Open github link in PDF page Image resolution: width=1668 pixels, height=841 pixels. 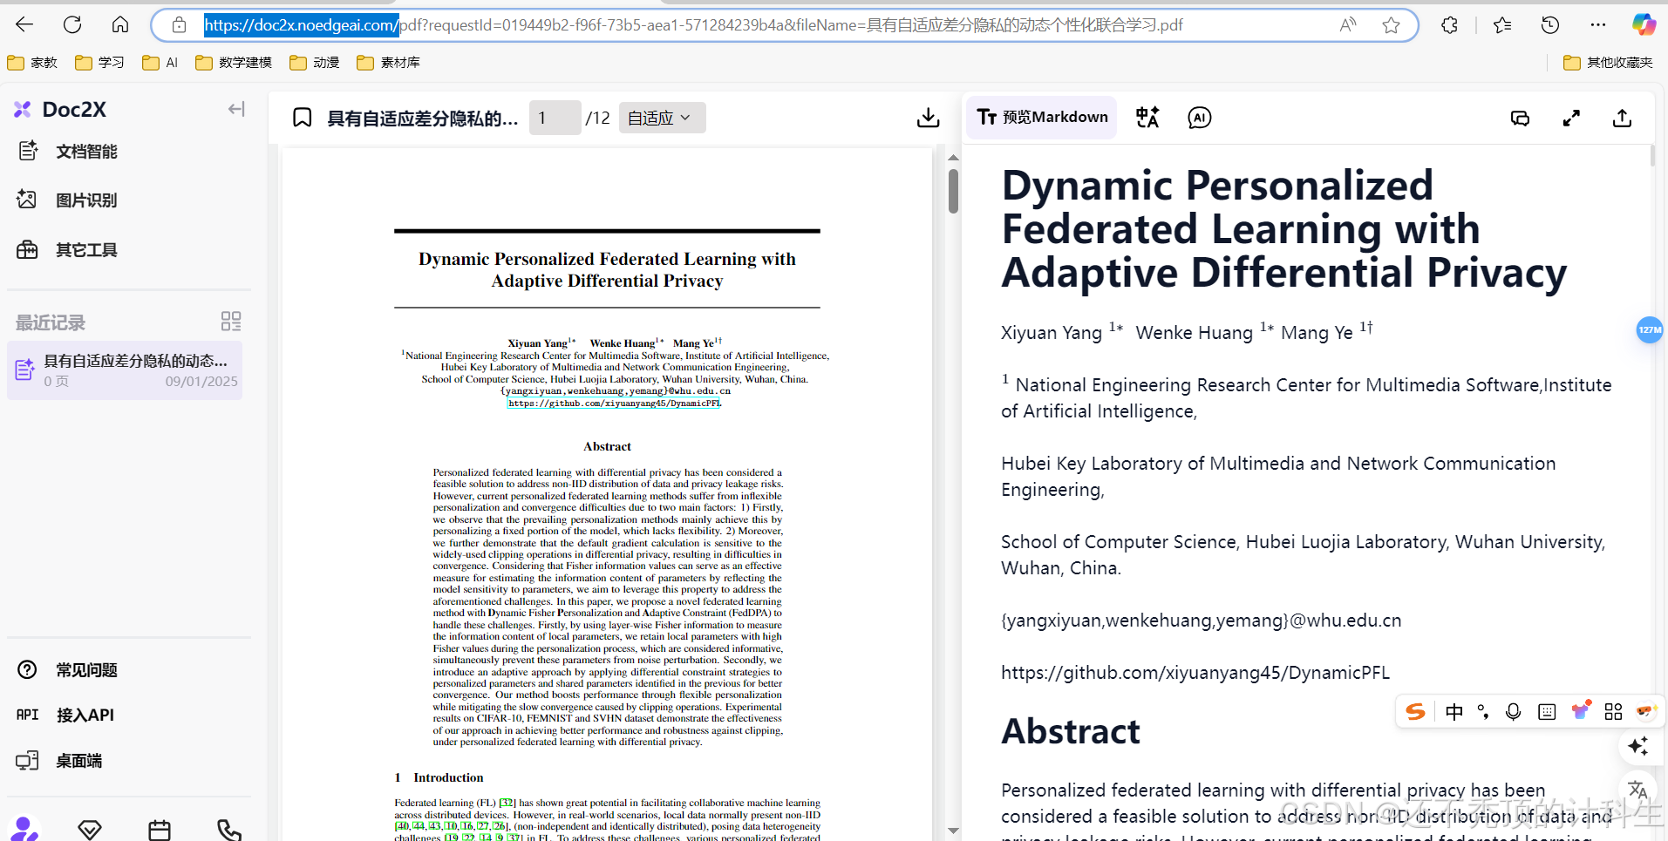(x=614, y=404)
